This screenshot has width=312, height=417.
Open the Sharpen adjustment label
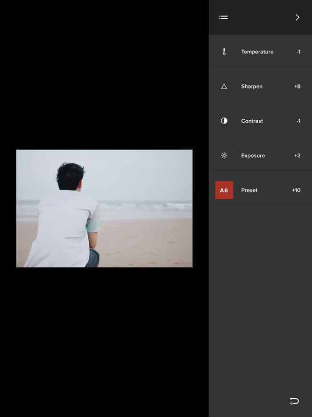(252, 87)
